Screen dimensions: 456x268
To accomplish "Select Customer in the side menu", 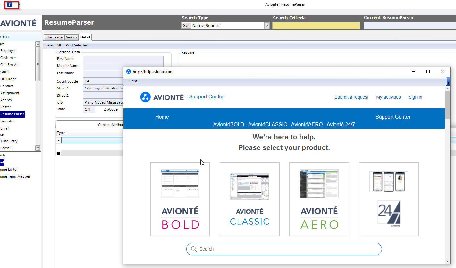I will coord(8,58).
